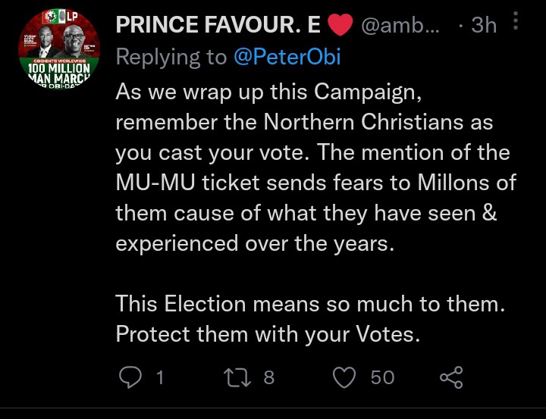Open the share icon options
546x419 pixels.
tap(451, 377)
